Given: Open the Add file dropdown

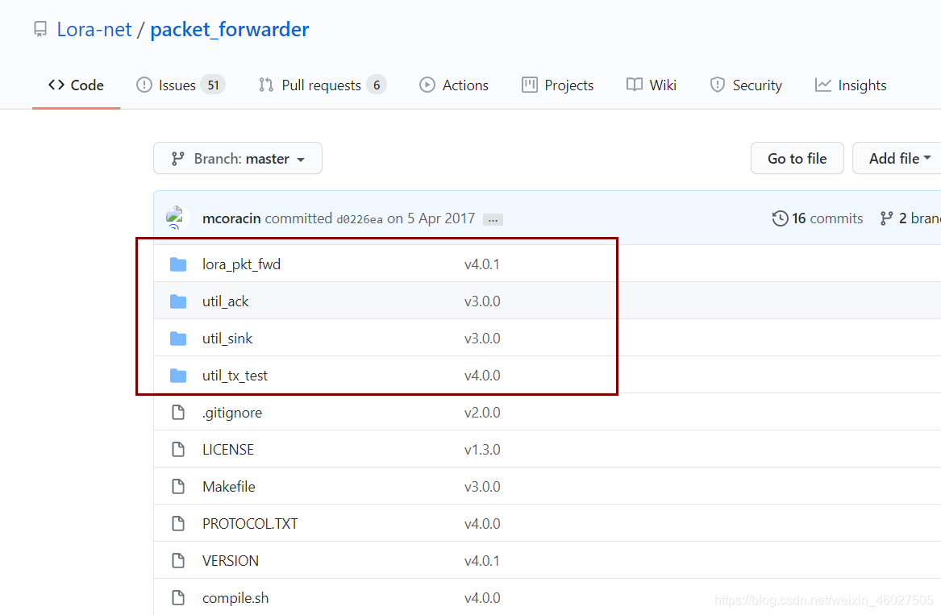Looking at the screenshot, I should (897, 159).
